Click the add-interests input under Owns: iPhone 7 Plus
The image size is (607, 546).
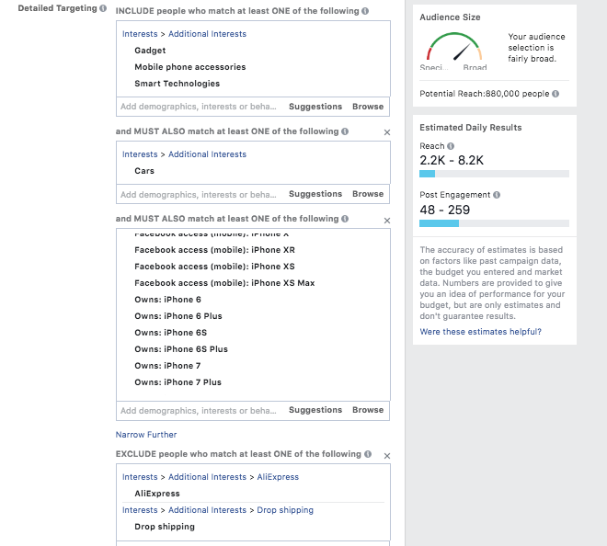[x=199, y=411]
